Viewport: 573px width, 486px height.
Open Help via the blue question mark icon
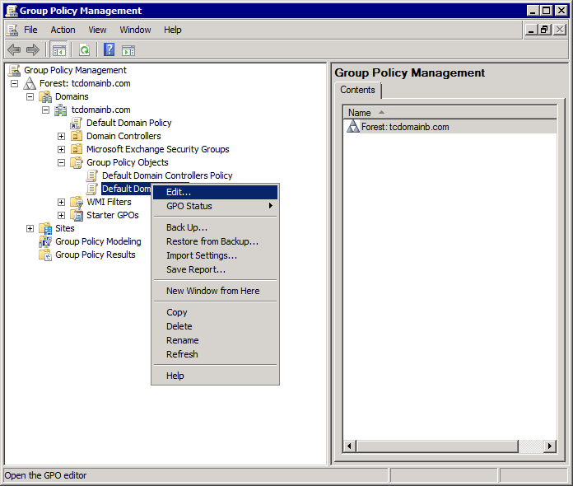[109, 49]
